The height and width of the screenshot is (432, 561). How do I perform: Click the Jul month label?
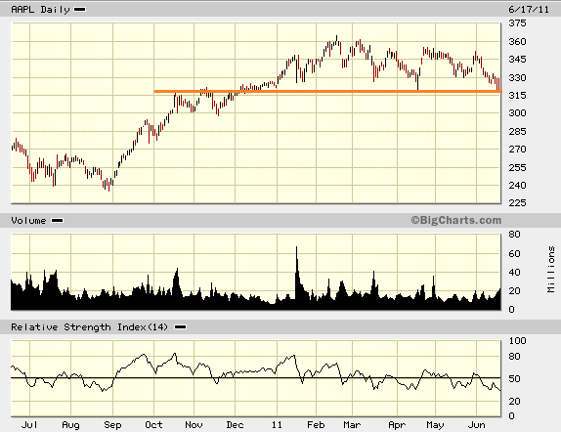(x=29, y=425)
